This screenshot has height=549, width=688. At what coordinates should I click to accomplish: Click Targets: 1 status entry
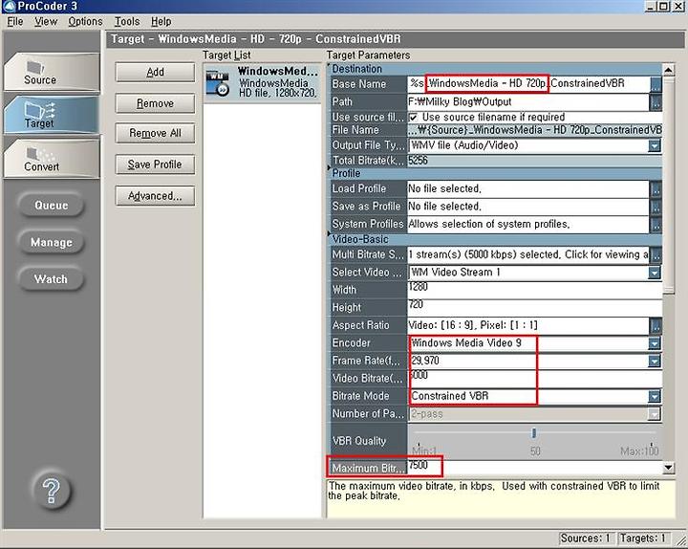click(643, 538)
